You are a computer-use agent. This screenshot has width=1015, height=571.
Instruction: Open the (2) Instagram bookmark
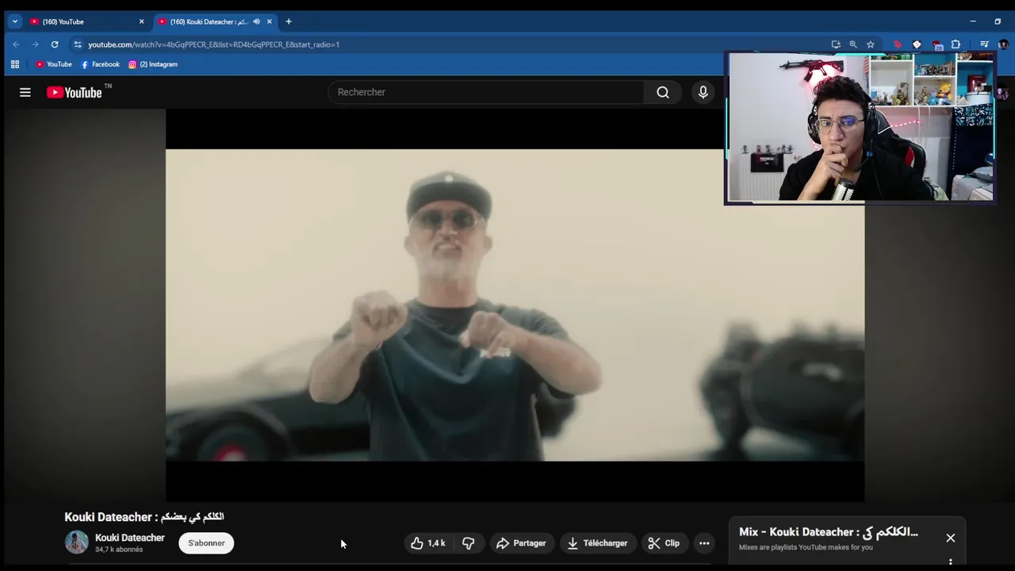pos(153,64)
